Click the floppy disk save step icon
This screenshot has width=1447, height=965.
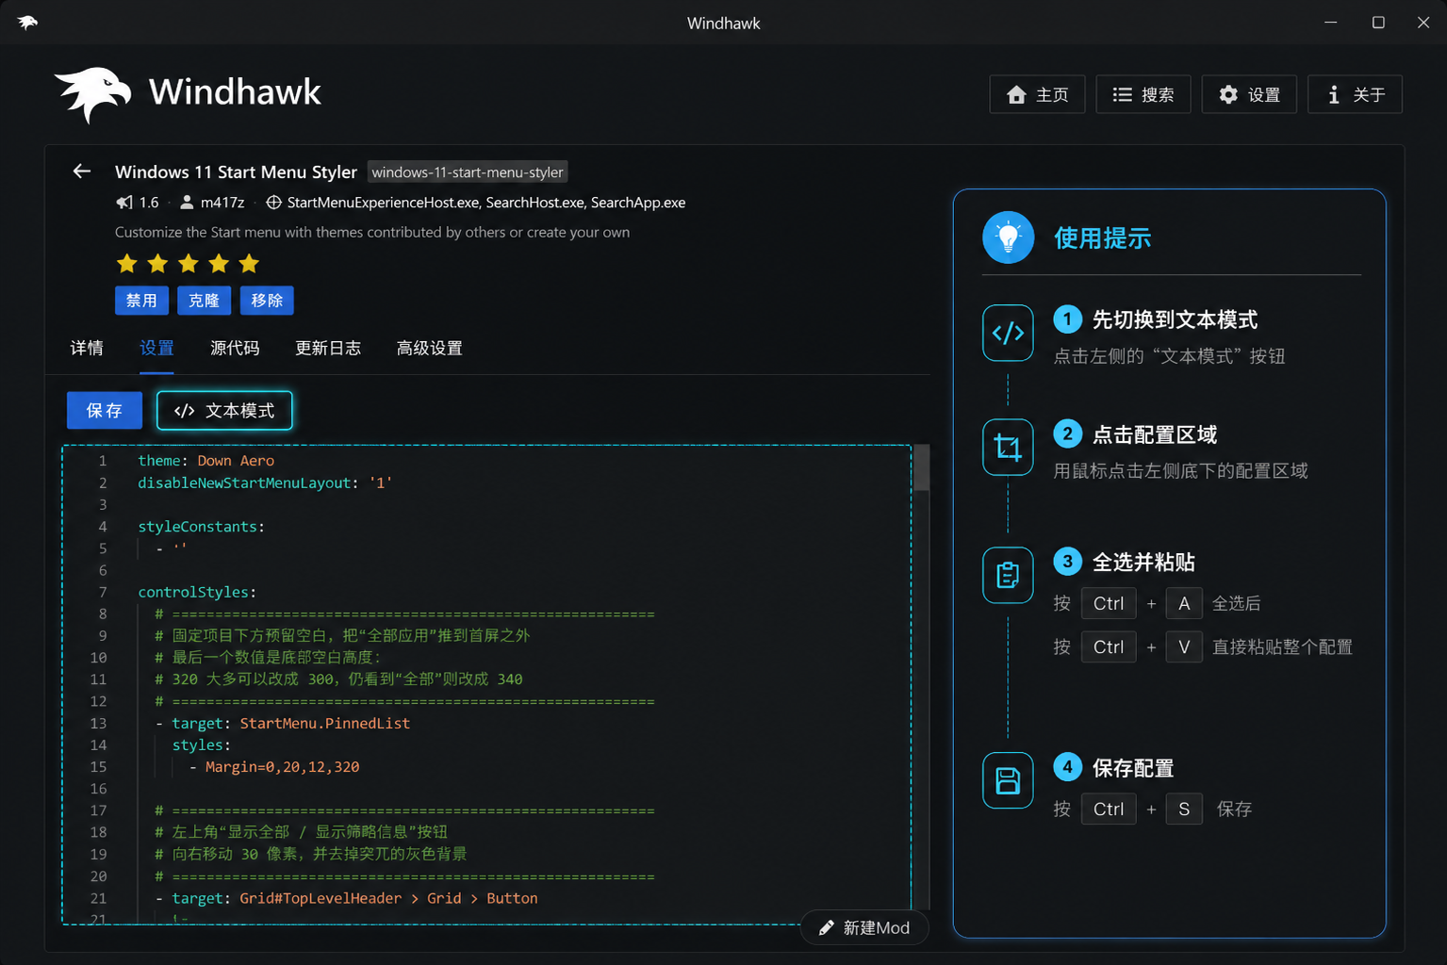pyautogui.click(x=1008, y=780)
